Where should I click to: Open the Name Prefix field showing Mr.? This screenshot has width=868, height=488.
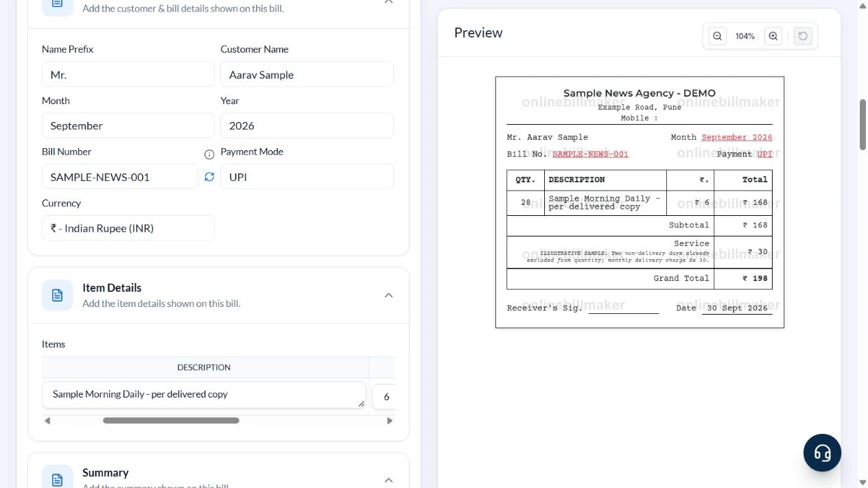[128, 74]
